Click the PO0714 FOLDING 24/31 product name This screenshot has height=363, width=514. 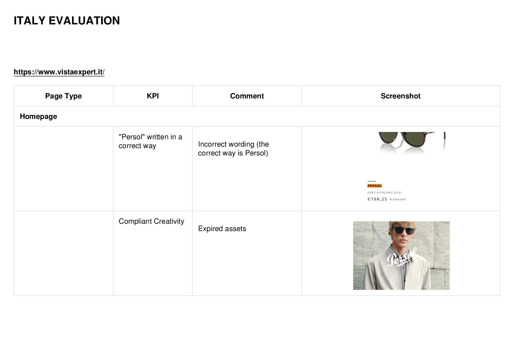pyautogui.click(x=384, y=192)
